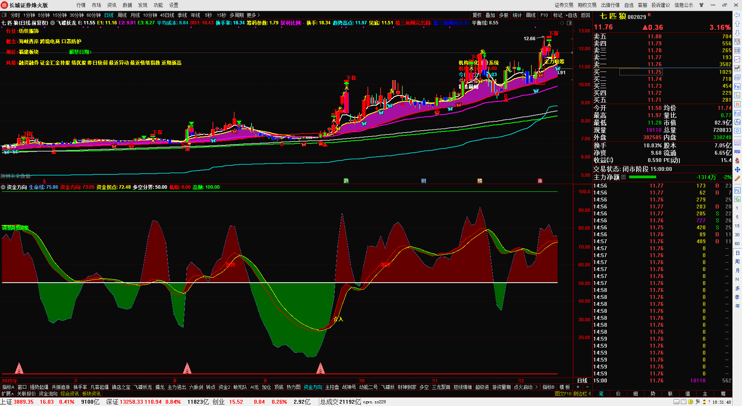
Task: Toggle 标记 marker option
Action: 558,15
